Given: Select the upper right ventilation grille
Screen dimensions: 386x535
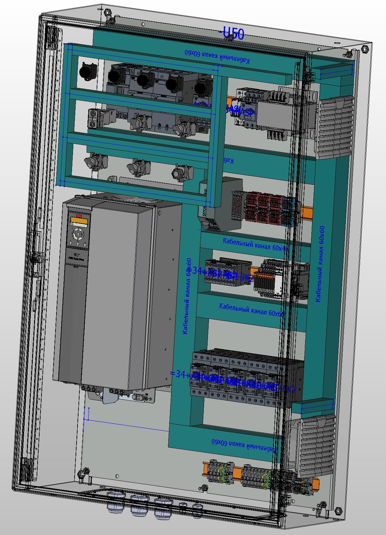Looking at the screenshot, I should click(x=335, y=127).
